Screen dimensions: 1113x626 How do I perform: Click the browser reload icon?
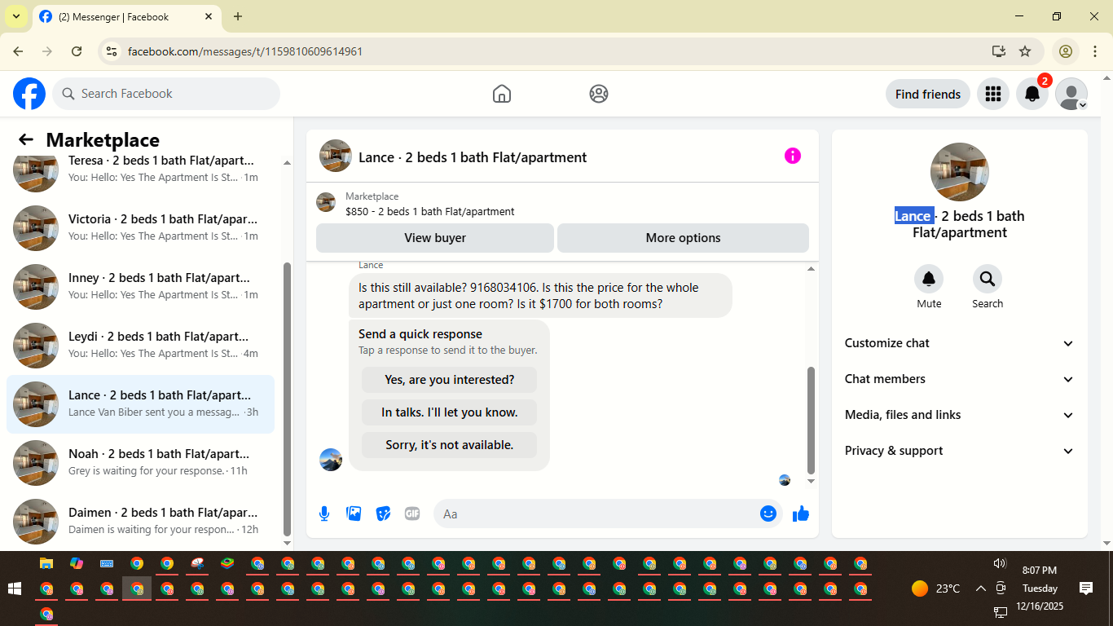[x=77, y=51]
